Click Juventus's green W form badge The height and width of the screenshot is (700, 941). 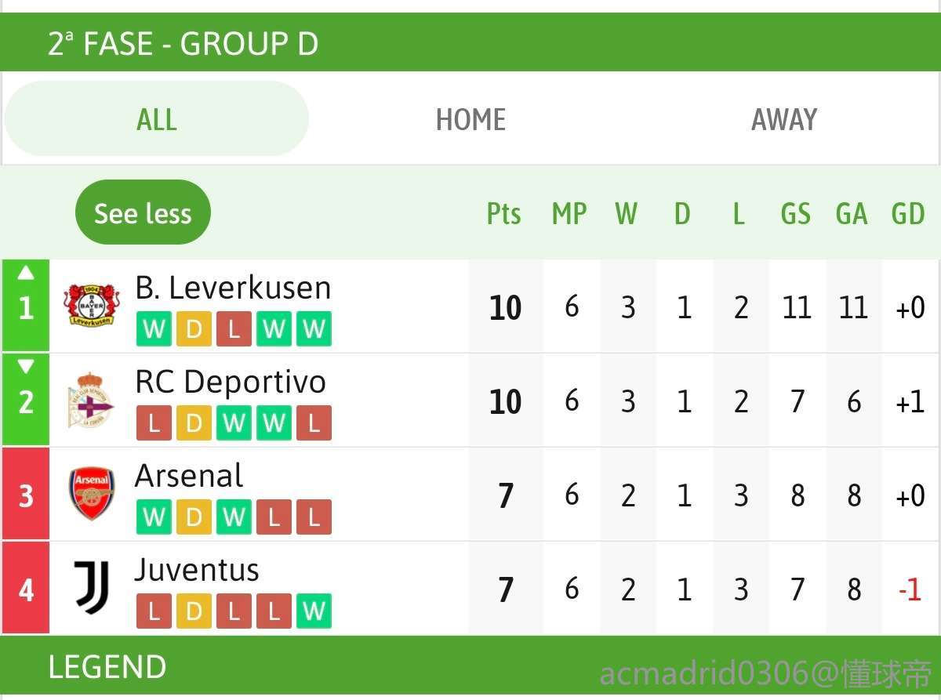click(x=314, y=611)
